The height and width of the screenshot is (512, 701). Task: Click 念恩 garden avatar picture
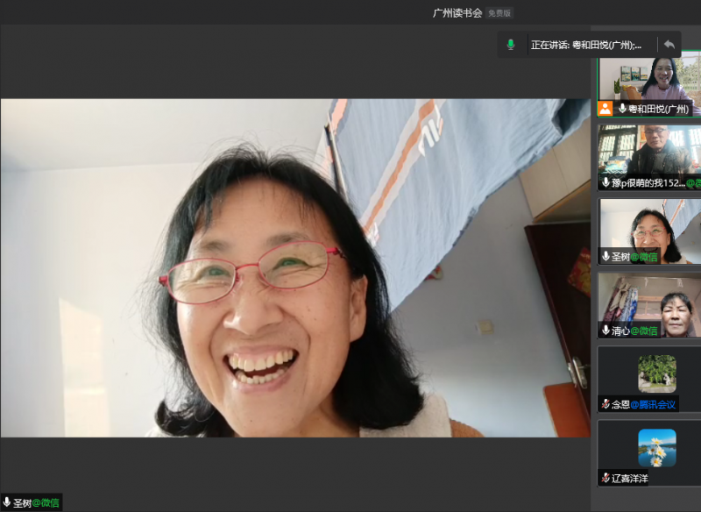(x=656, y=373)
